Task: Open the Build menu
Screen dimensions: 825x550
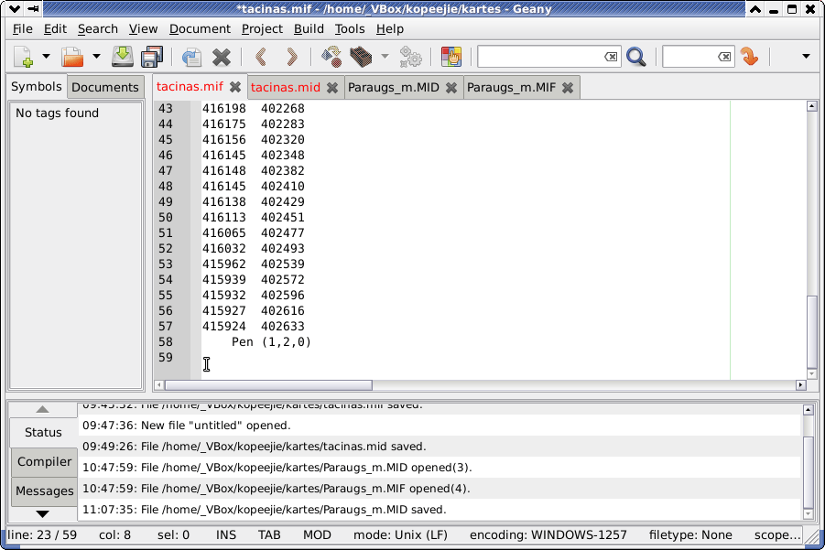Action: [309, 29]
